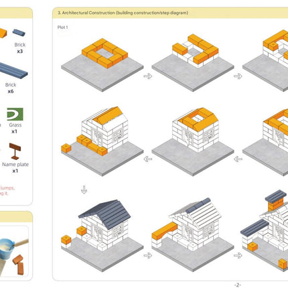The image size is (288, 288).
Task: Open the house with orange step bricks diagram
Action: click(x=102, y=141)
